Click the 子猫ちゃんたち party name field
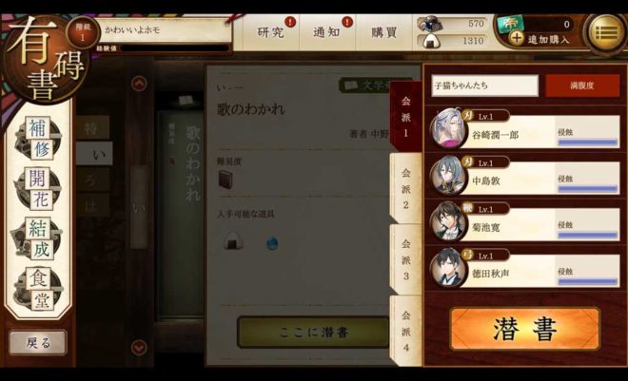Image resolution: width=628 pixels, height=381 pixels. coord(484,86)
